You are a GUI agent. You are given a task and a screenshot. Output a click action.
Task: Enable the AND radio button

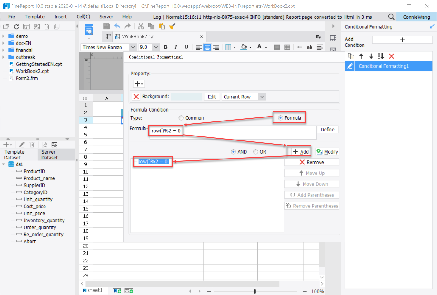click(x=233, y=151)
